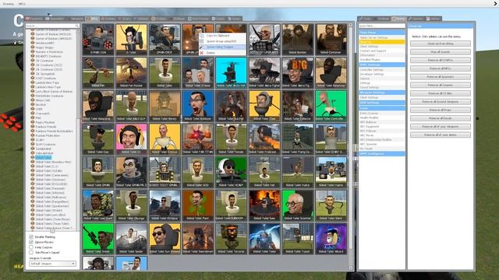Click the Clean Up Everything button

tap(441, 44)
